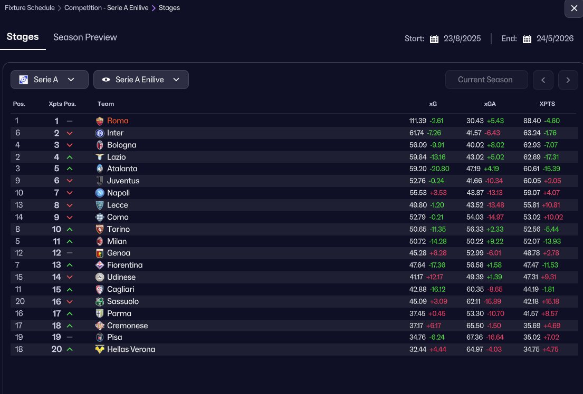Select the Juventus team name
The height and width of the screenshot is (394, 583).
[123, 181]
